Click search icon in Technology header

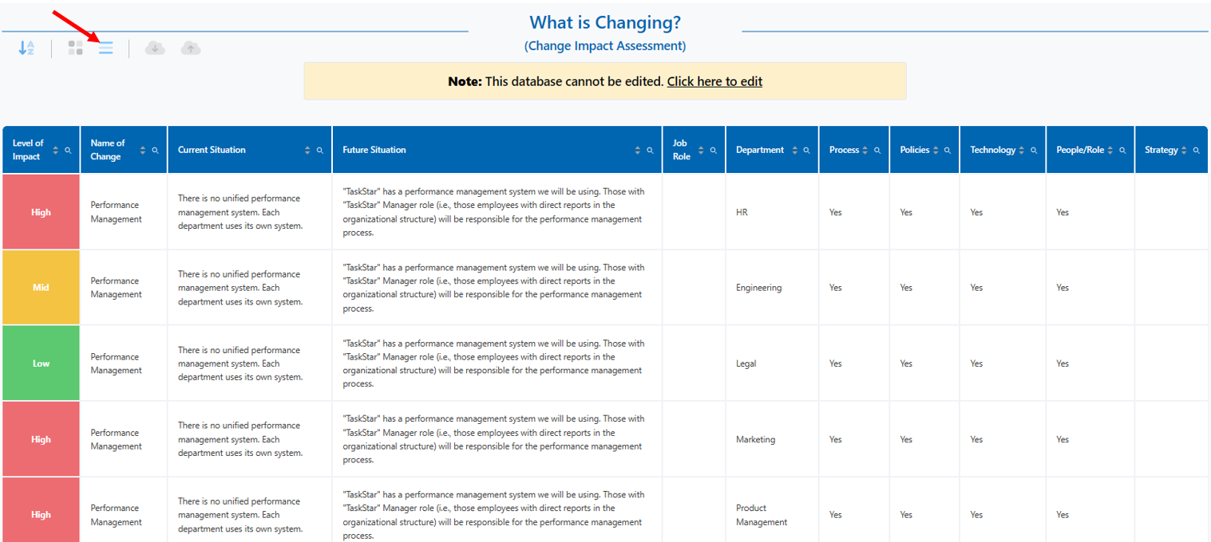[1034, 150]
